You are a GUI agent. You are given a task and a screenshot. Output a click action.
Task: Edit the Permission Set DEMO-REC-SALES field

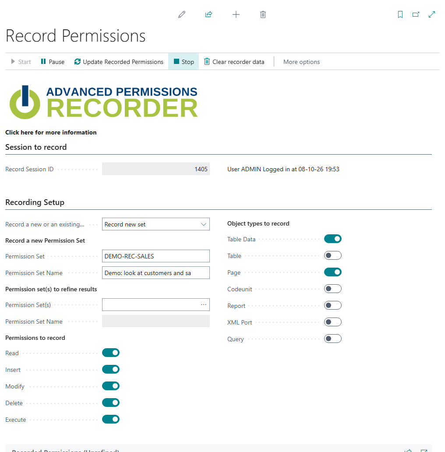(x=156, y=256)
